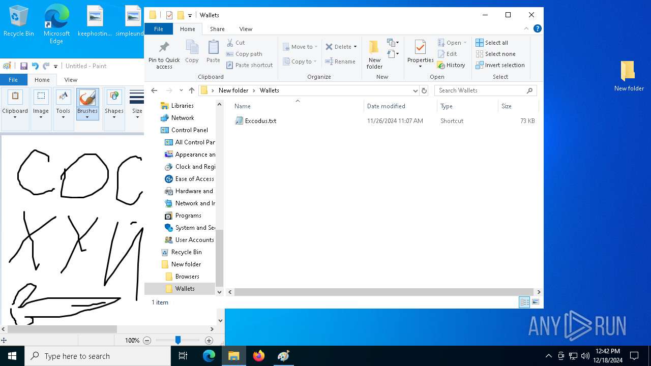651x366 pixels.
Task: Open file History from ribbon
Action: click(451, 65)
